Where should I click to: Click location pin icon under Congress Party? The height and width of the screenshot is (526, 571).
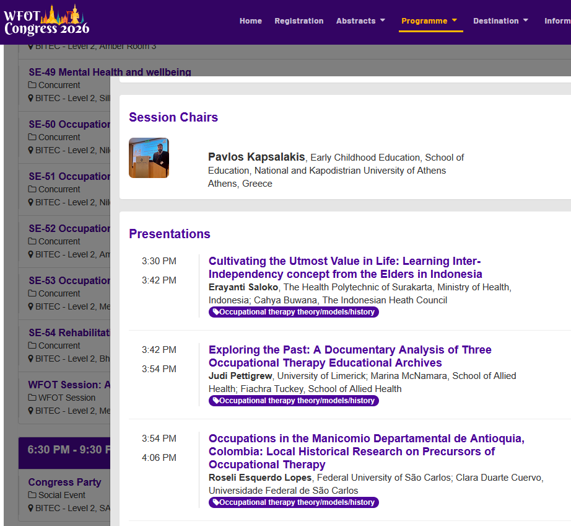click(31, 509)
